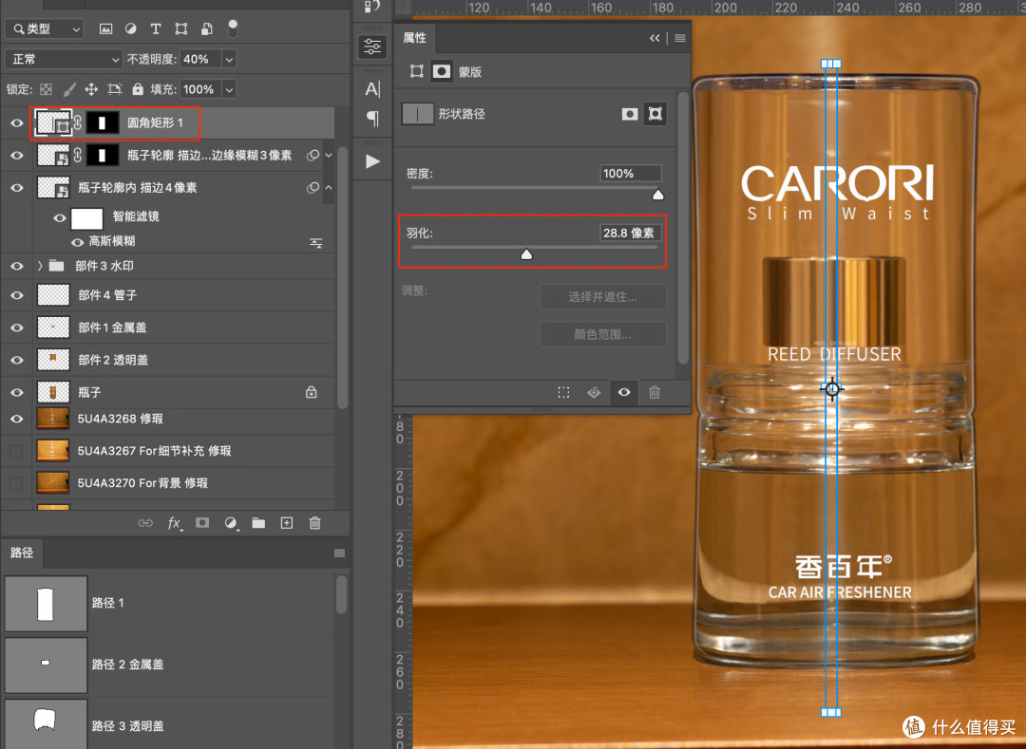Viewport: 1026px width, 749px height.
Task: Click the 选择并遮住 button
Action: tap(602, 297)
